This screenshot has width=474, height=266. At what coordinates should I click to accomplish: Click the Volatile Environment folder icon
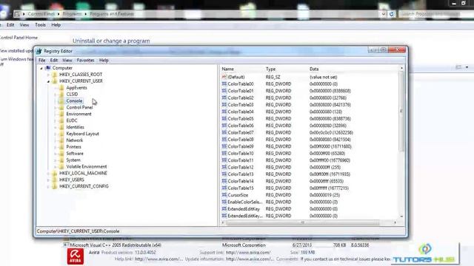[61, 167]
